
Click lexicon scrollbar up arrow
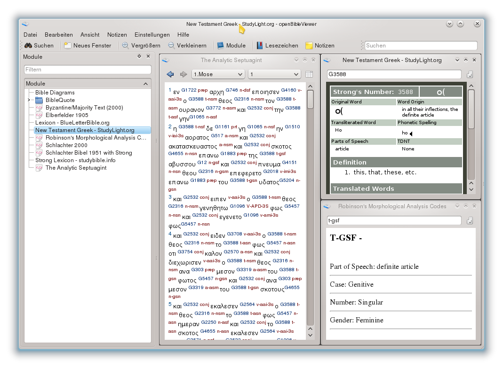tap(471, 86)
